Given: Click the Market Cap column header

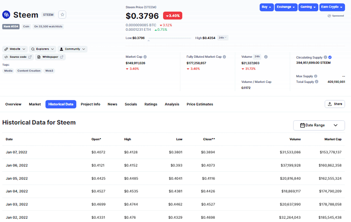Looking at the screenshot, I should [x=333, y=139].
